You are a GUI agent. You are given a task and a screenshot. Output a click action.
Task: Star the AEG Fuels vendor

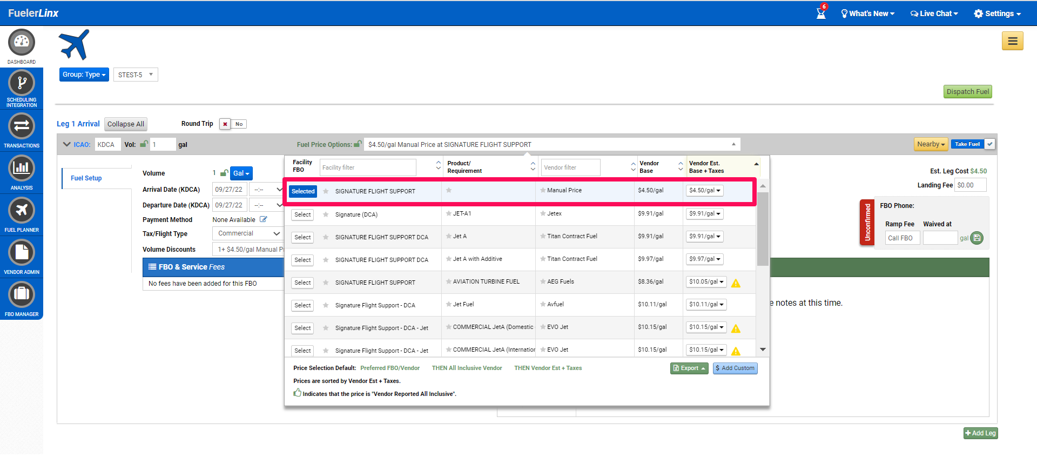coord(543,281)
